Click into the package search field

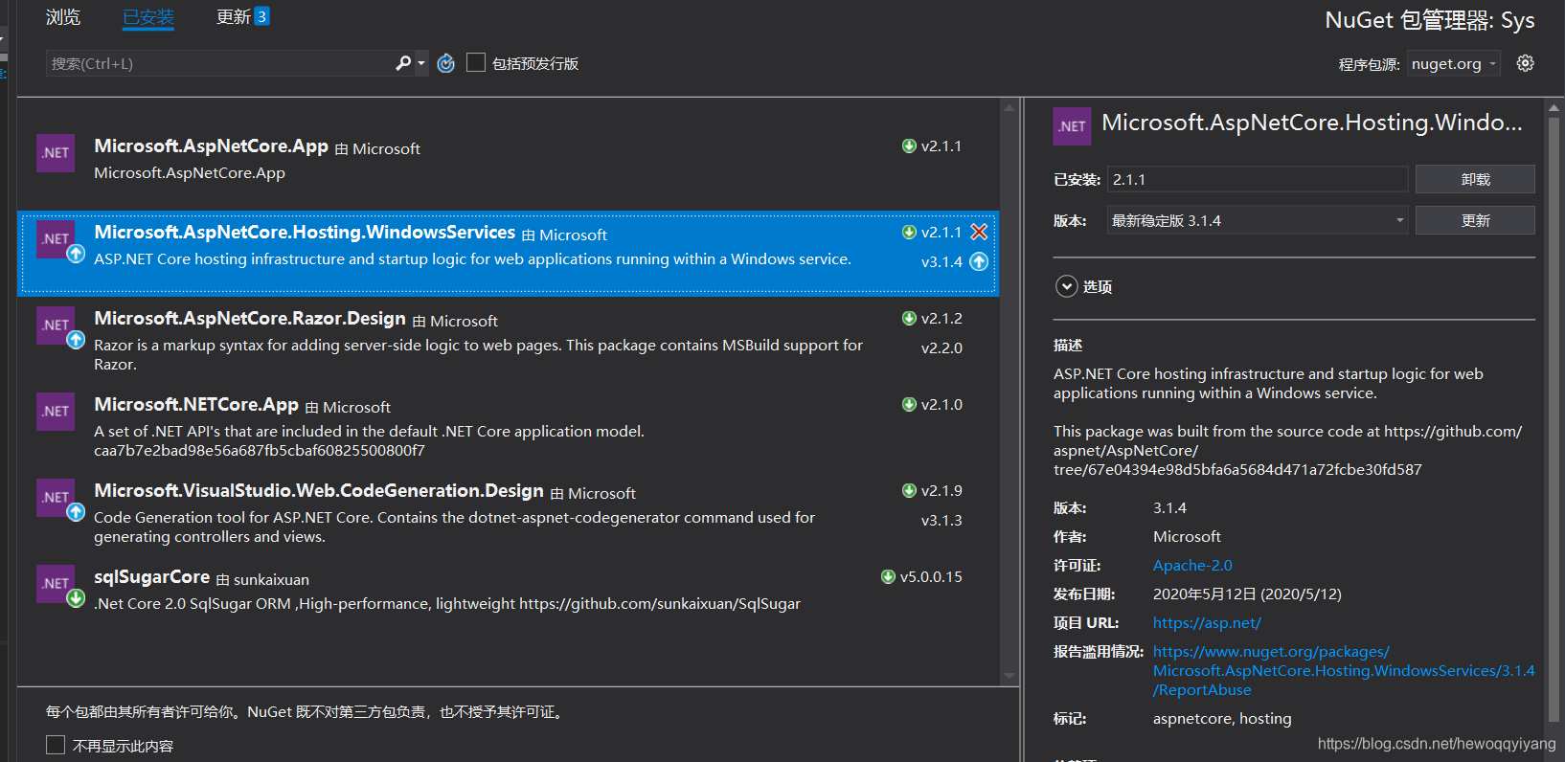point(220,63)
